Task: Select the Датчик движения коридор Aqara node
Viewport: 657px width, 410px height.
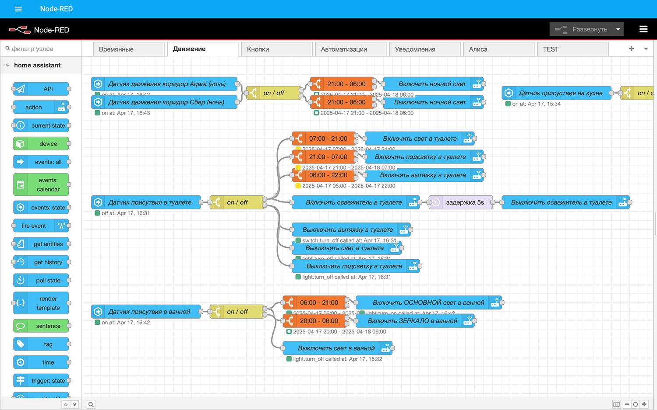Action: [x=164, y=84]
